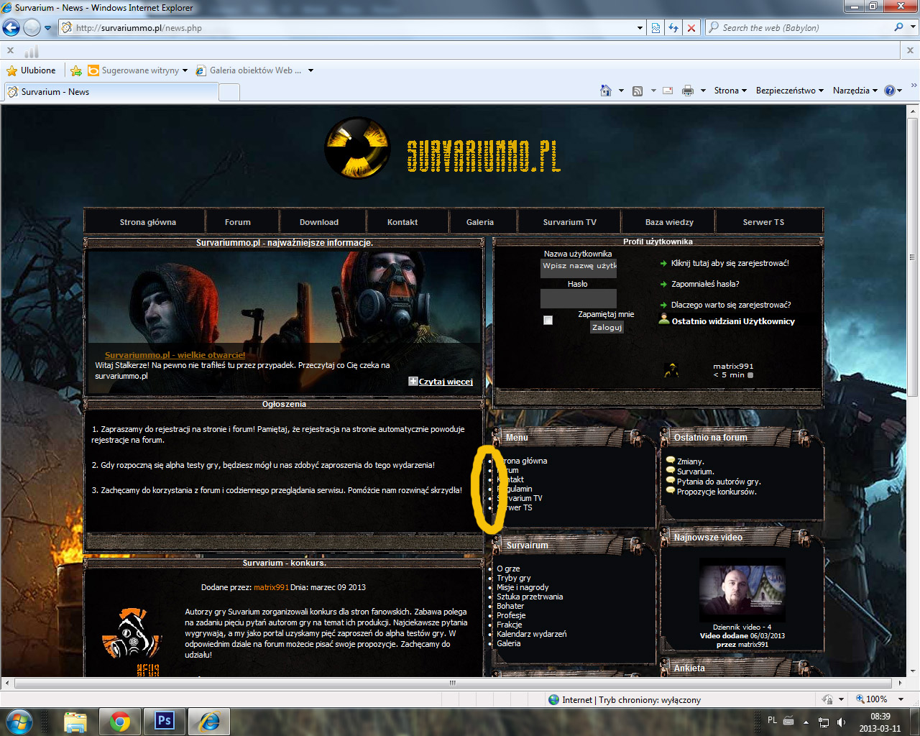The width and height of the screenshot is (920, 736).
Task: Click 'Kliknij tutaj aby się zarejestrować!' link
Action: coord(730,263)
